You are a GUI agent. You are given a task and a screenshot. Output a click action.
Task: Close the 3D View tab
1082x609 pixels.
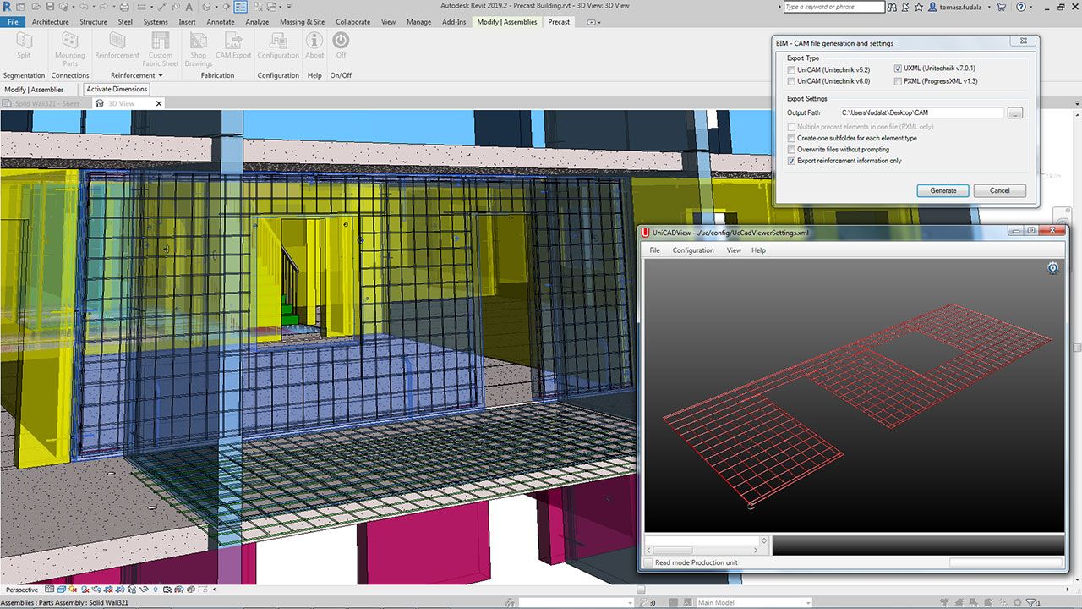click(158, 103)
